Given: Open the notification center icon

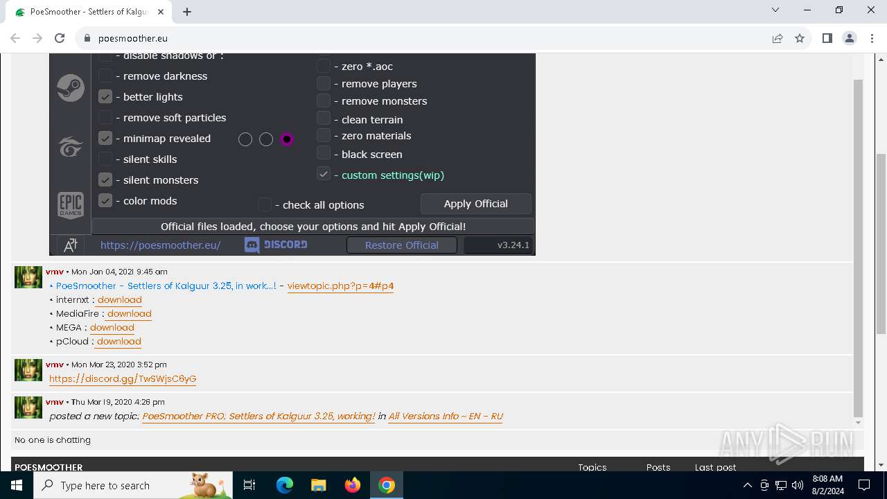Looking at the screenshot, I should (x=864, y=485).
